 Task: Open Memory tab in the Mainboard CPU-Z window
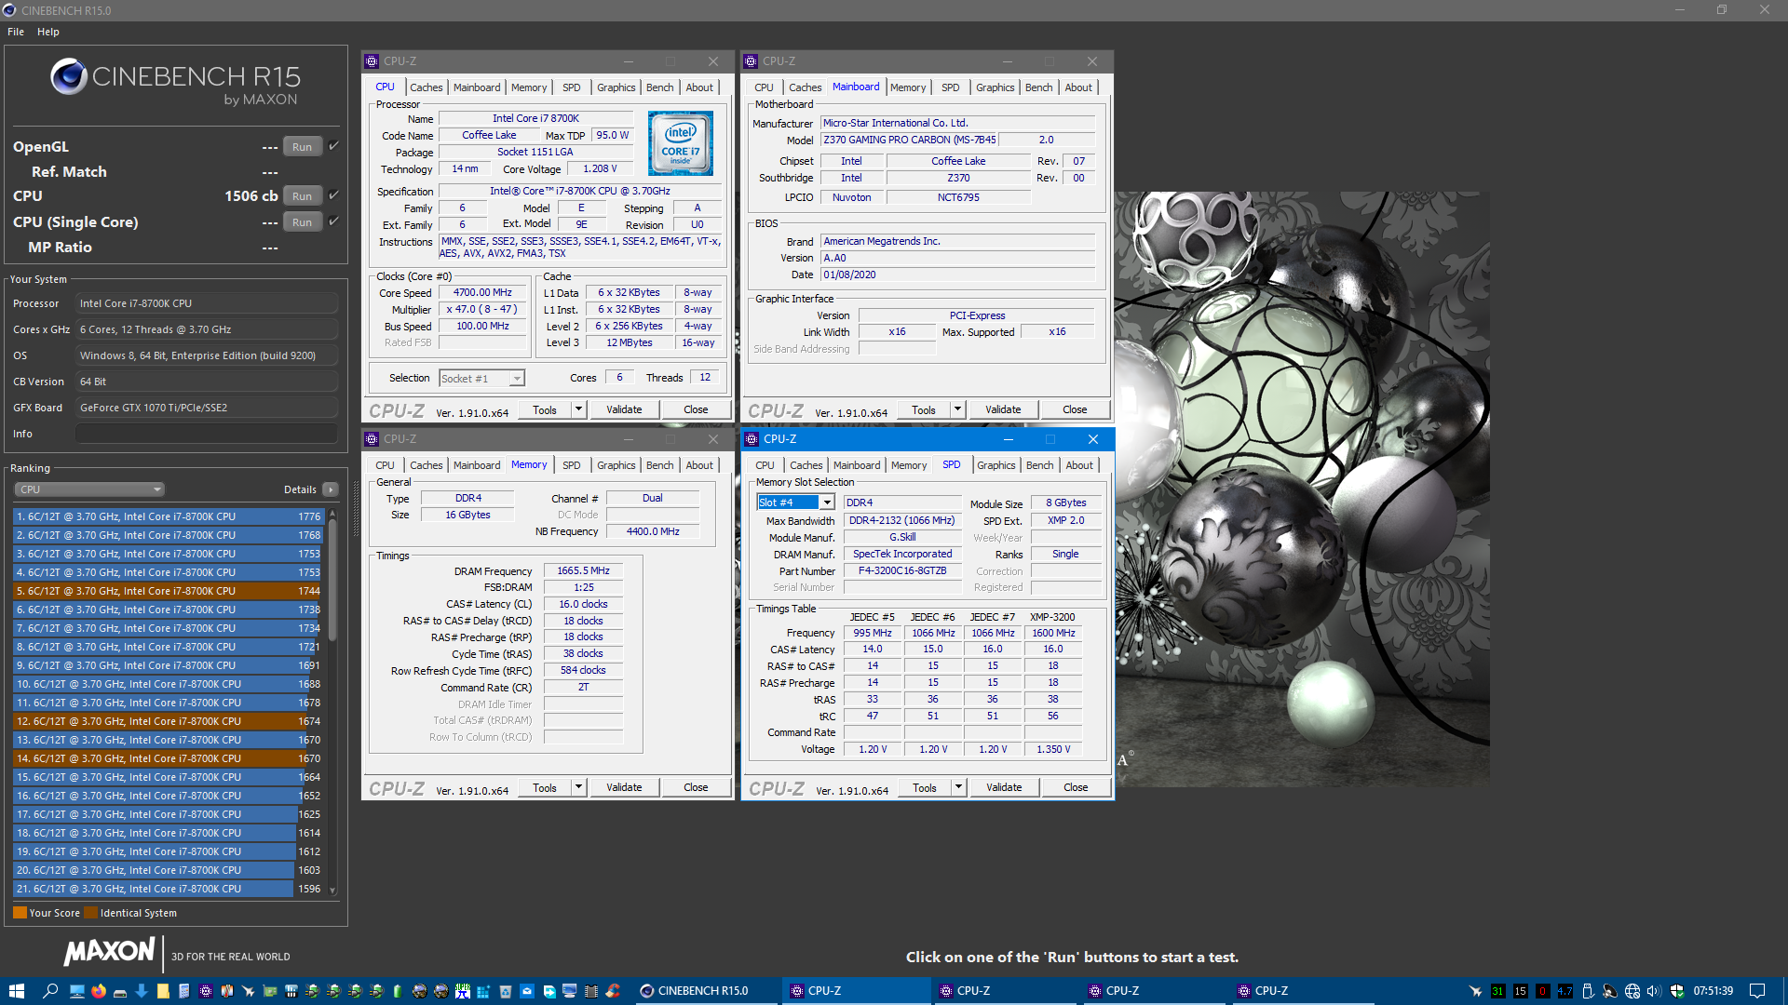[908, 87]
